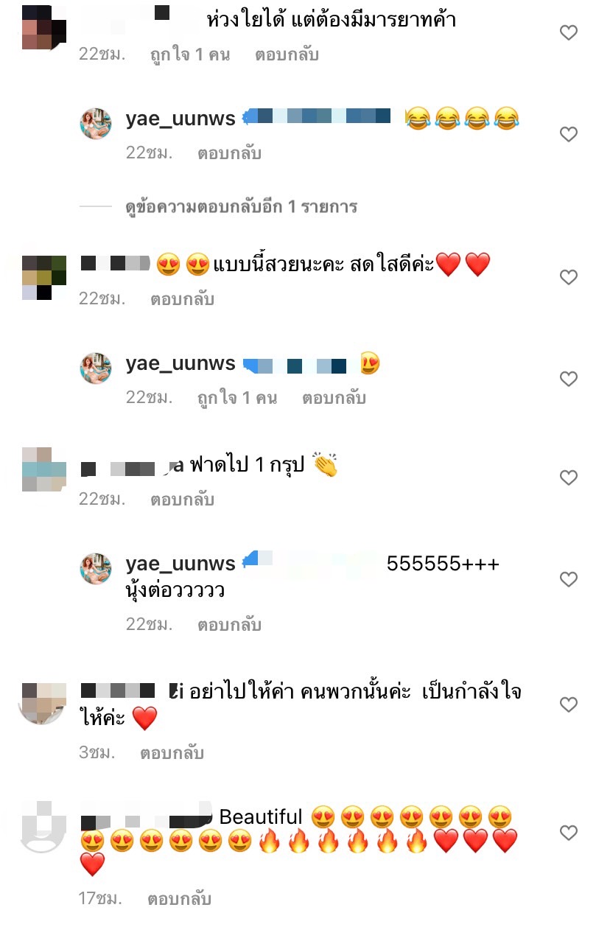Like yae_uunws reply with laughing emojis
This screenshot has height=941, width=610.
click(x=569, y=134)
